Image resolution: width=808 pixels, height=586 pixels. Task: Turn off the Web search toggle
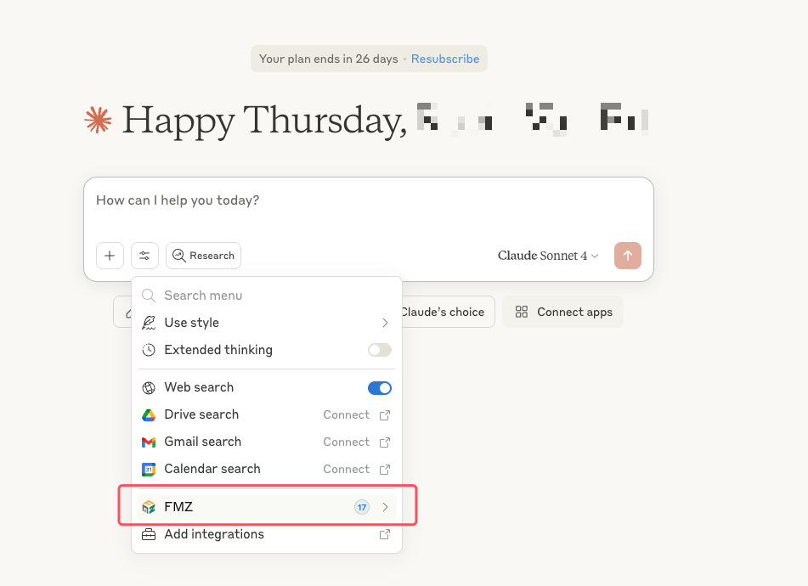(379, 387)
